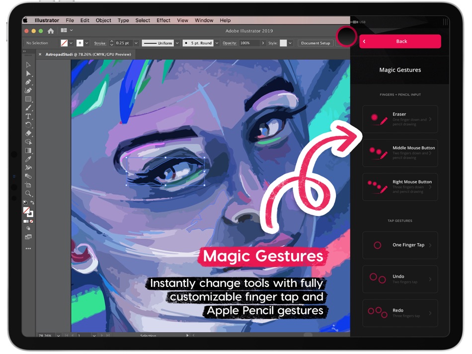
Task: Open graphic Style dropdown arrow
Action: click(290, 43)
